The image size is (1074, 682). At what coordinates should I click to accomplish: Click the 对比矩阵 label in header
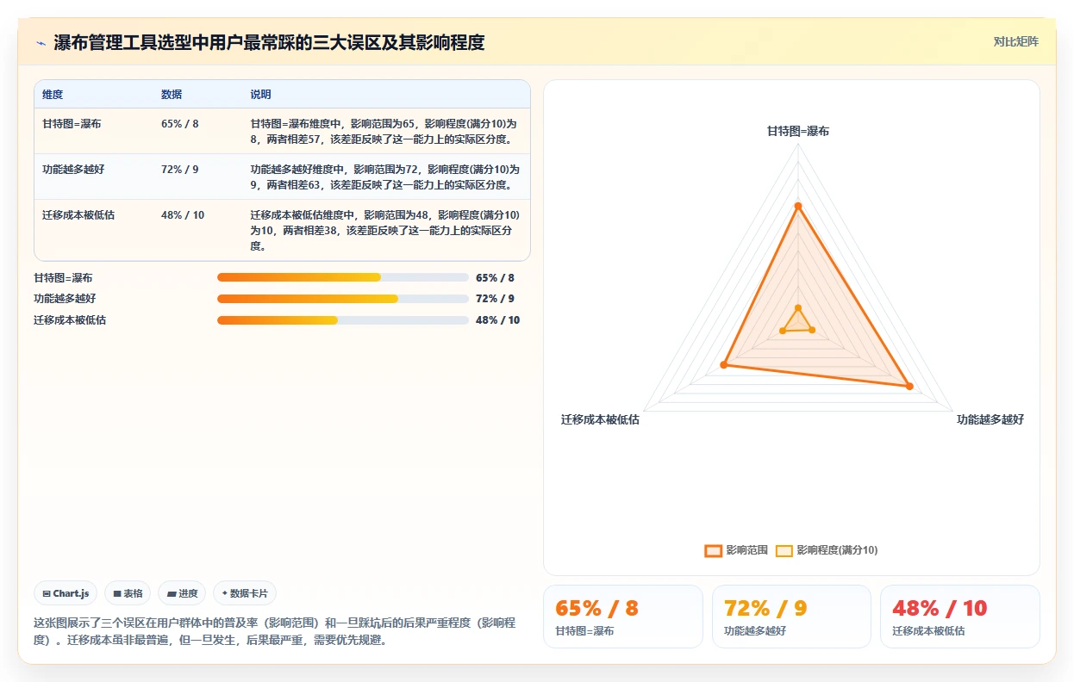coord(1016,41)
